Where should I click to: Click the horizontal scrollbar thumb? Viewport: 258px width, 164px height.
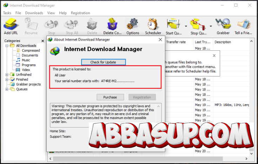[138, 159]
